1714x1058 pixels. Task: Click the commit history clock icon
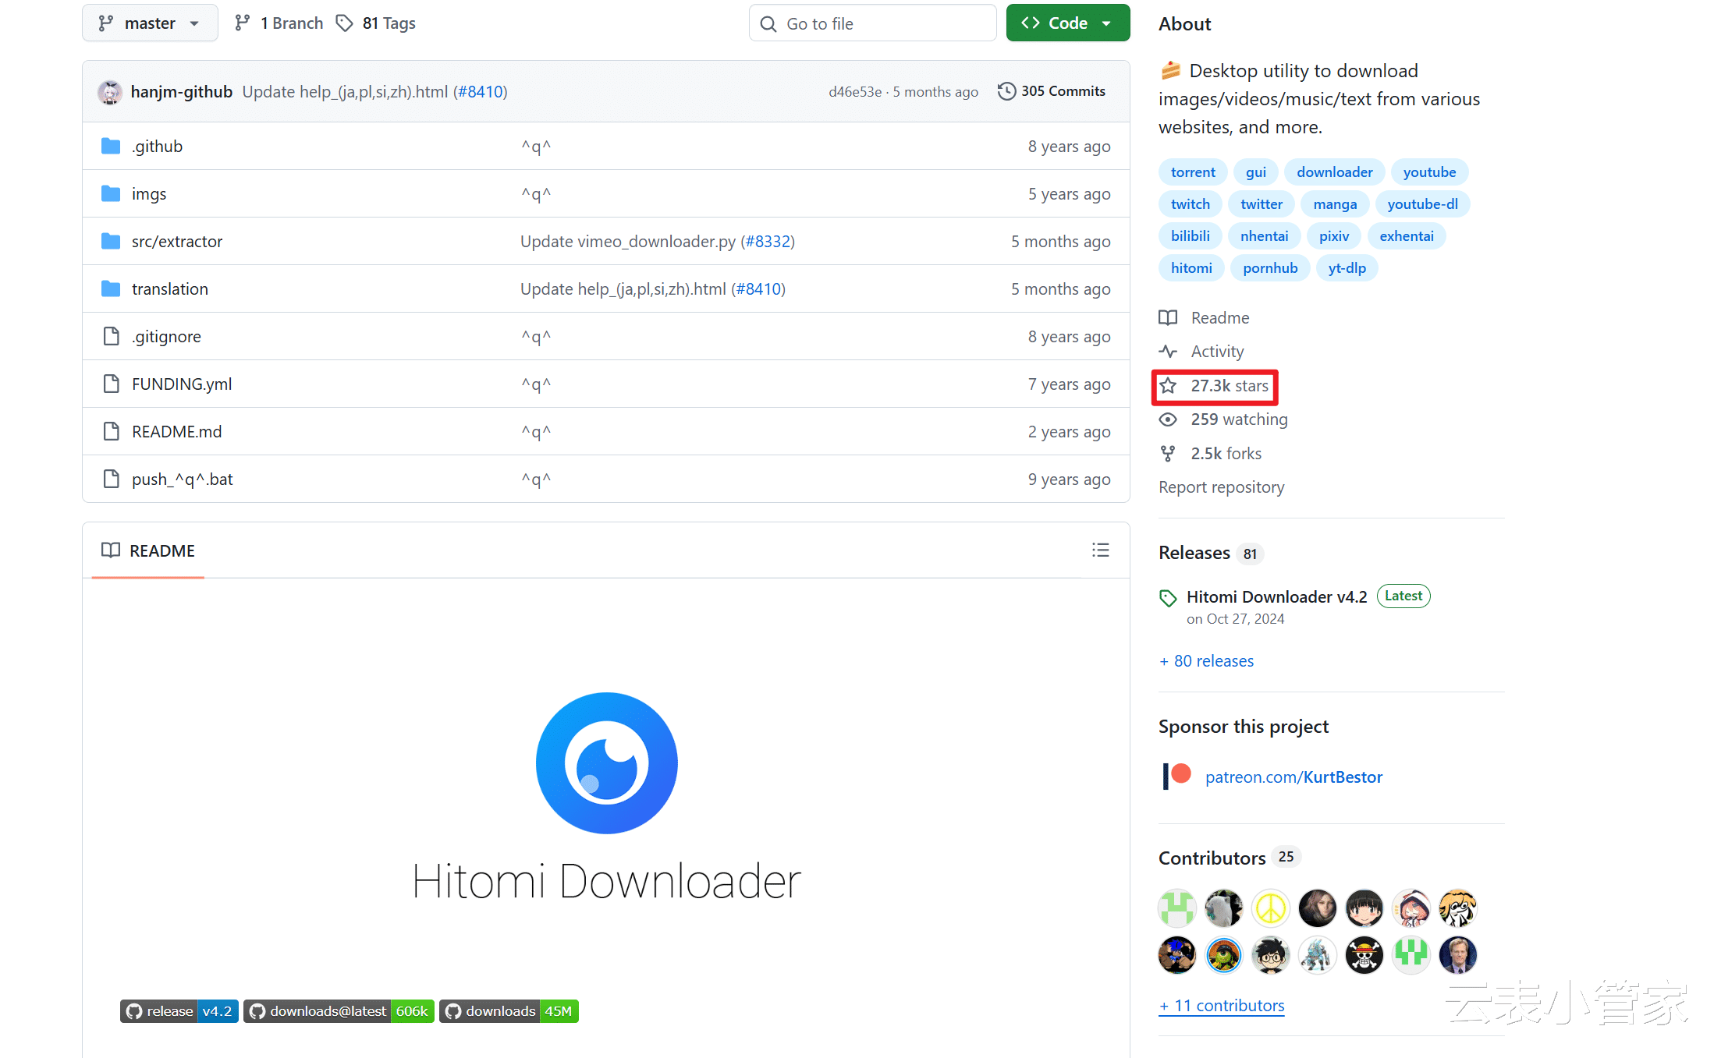click(x=1006, y=91)
